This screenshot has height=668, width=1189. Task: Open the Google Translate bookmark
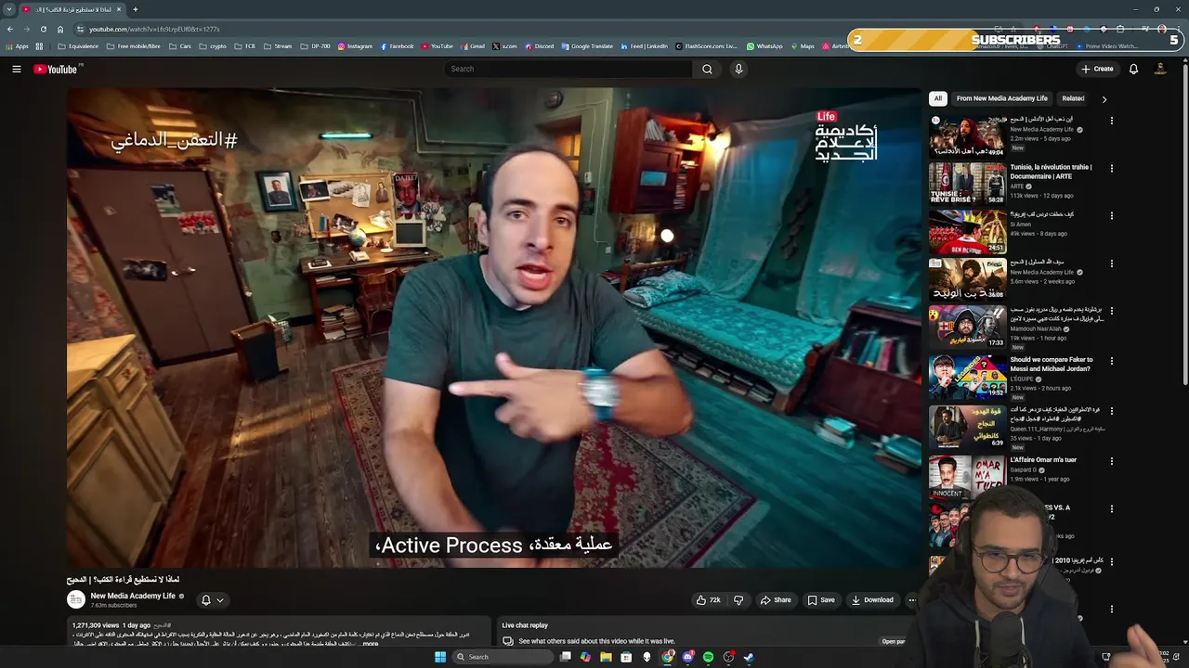click(x=587, y=46)
